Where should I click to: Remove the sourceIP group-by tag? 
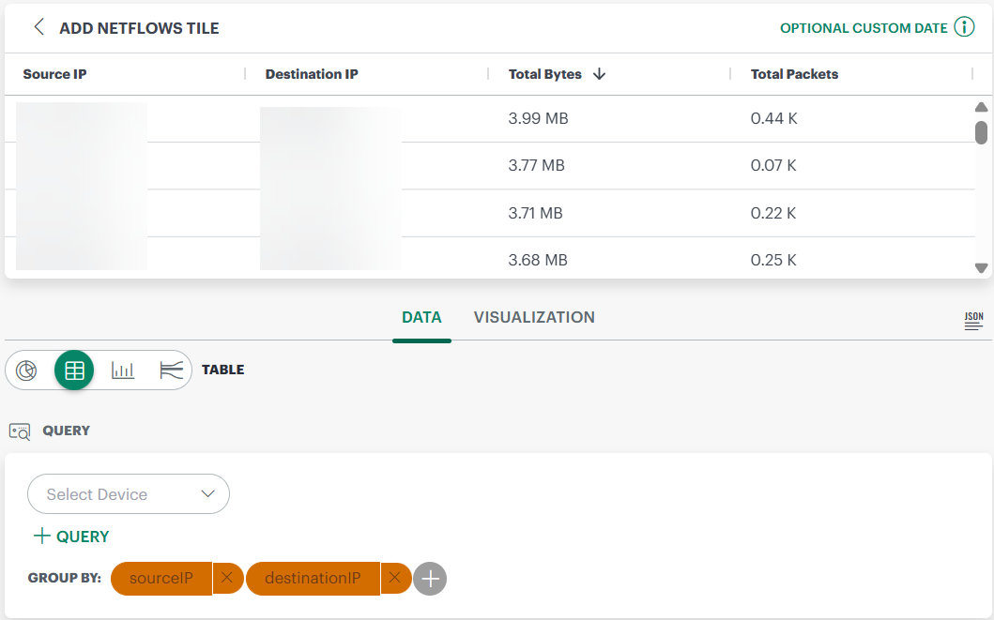tap(227, 579)
